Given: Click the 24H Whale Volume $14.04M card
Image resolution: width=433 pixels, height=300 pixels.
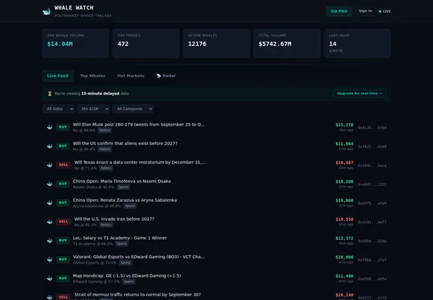Looking at the screenshot, I should [75, 43].
